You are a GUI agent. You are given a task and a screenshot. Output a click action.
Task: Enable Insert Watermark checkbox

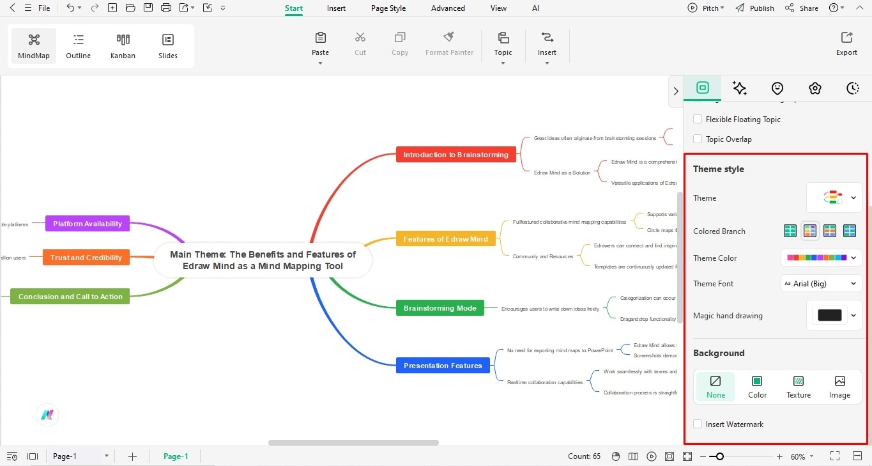point(698,424)
